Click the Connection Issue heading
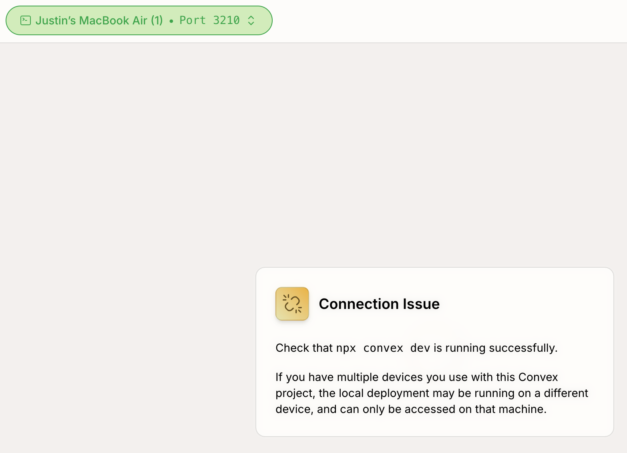Image resolution: width=627 pixels, height=453 pixels. coord(379,304)
